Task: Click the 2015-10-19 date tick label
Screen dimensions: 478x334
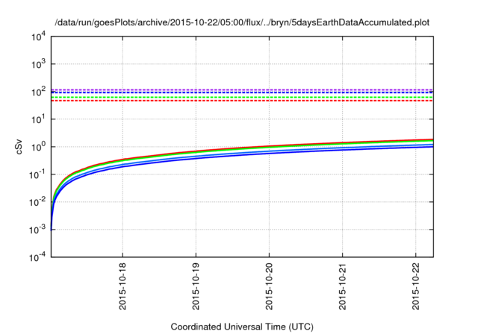Action: pos(196,286)
